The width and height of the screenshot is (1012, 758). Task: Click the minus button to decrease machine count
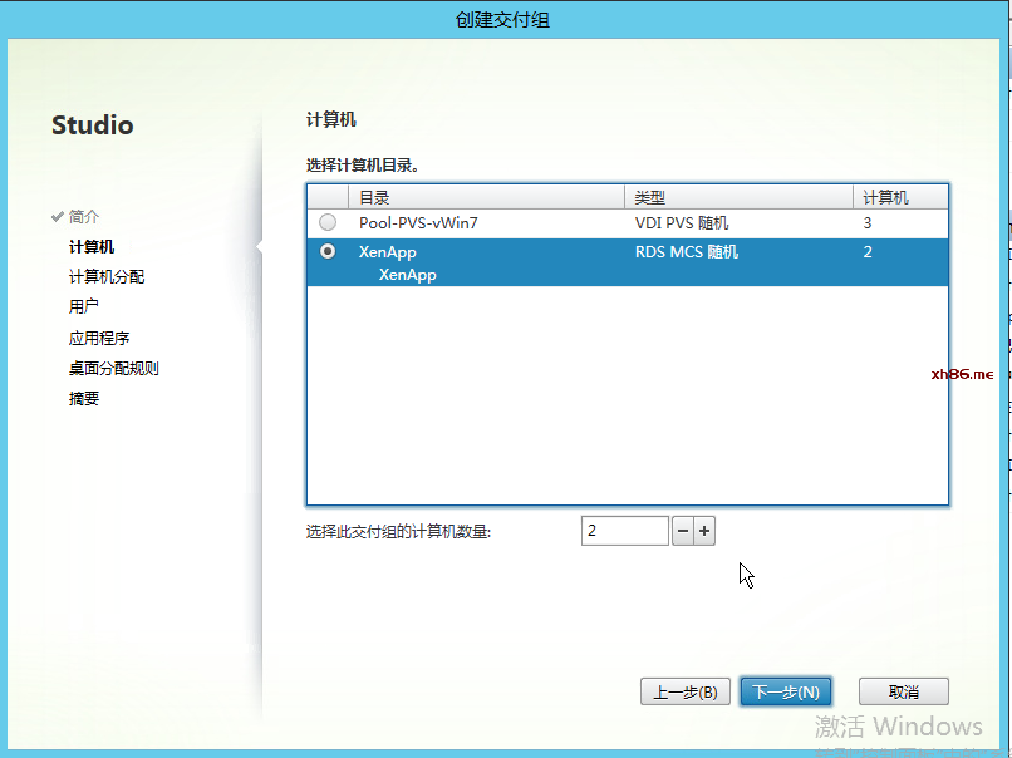click(x=682, y=531)
